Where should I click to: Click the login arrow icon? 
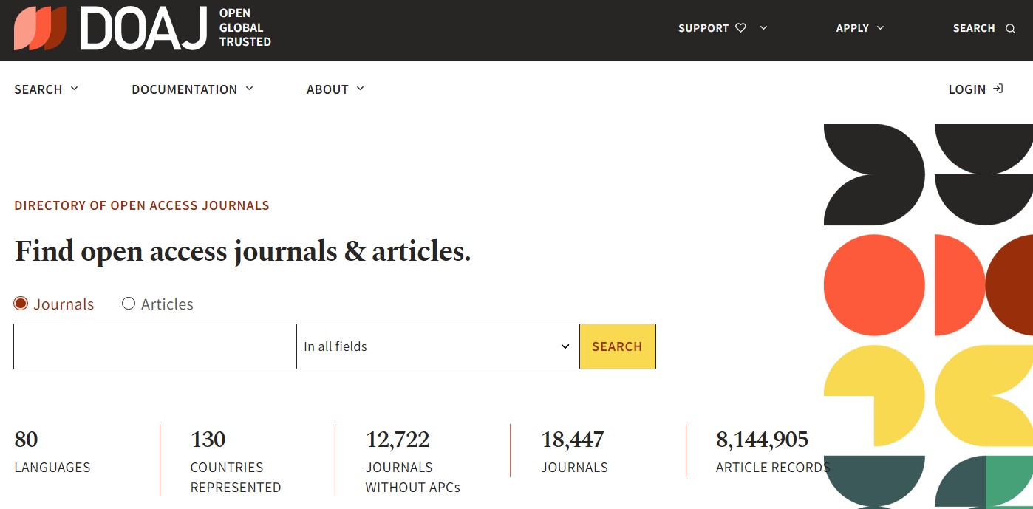click(998, 89)
